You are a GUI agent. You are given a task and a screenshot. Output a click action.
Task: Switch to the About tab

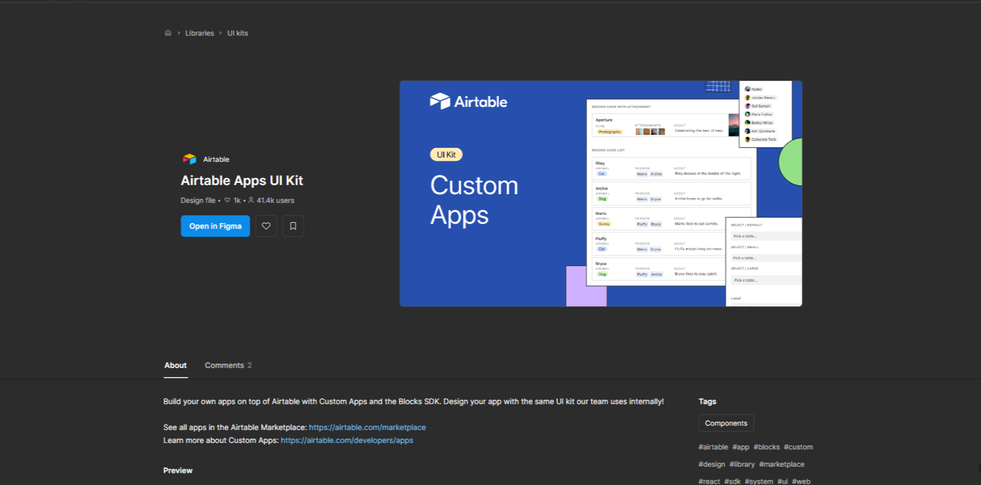(175, 365)
